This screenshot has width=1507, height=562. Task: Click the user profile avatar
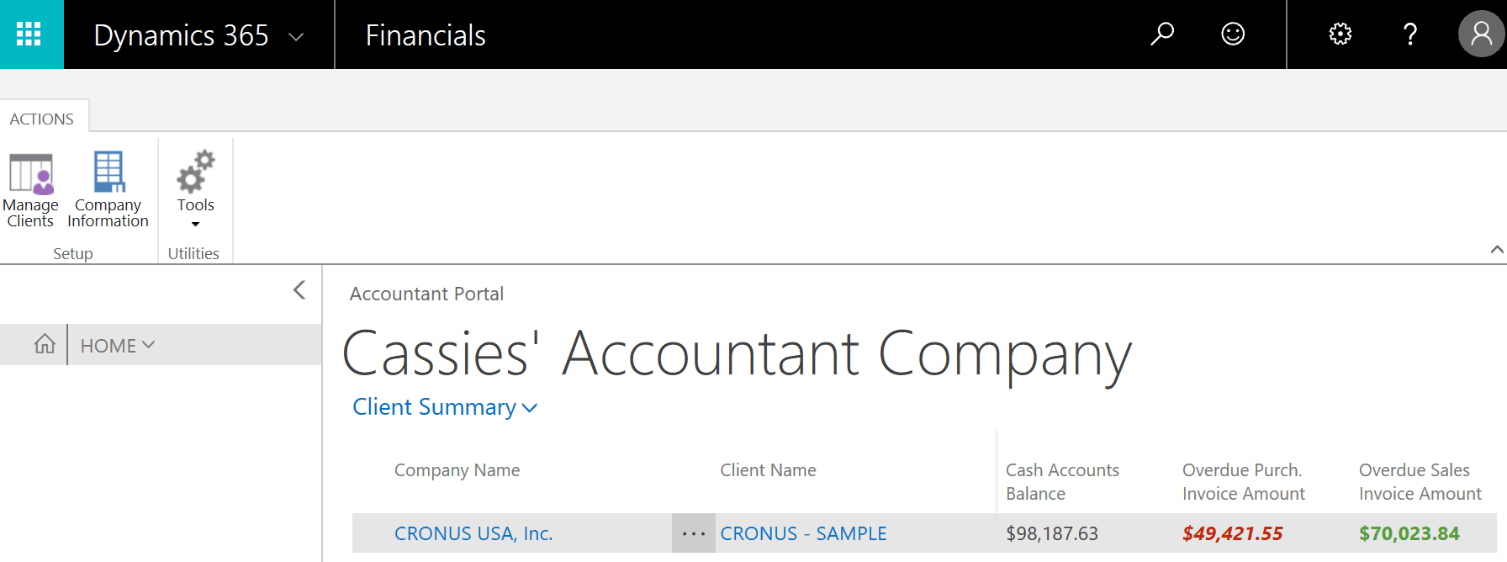[1479, 34]
